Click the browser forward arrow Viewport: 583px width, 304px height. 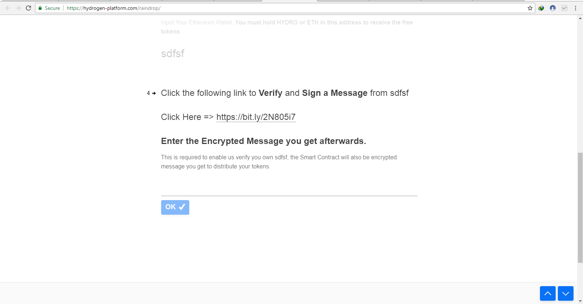[18, 8]
